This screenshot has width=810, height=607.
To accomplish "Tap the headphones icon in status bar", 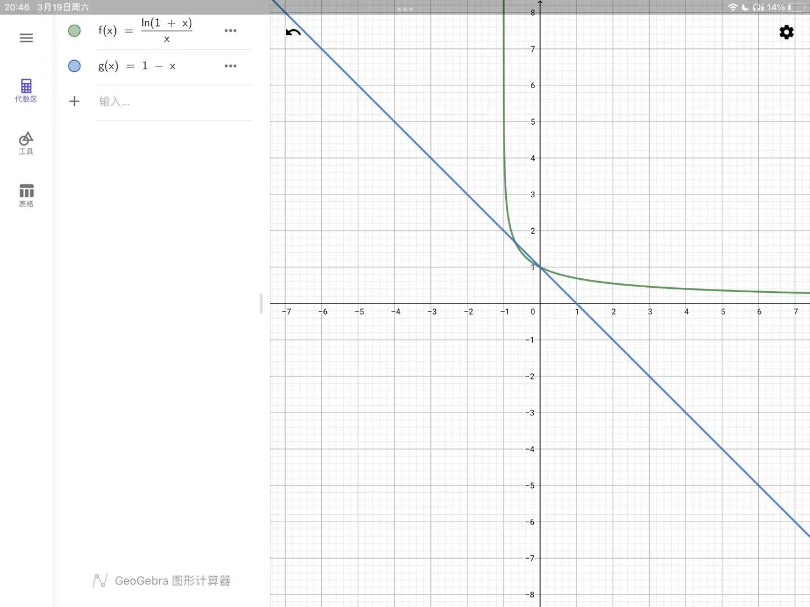I will pos(758,7).
